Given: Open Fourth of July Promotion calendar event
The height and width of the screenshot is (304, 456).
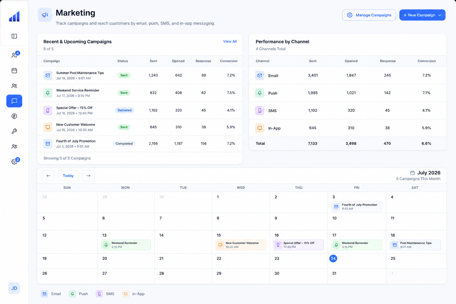Looking at the screenshot, I should pyautogui.click(x=357, y=207).
